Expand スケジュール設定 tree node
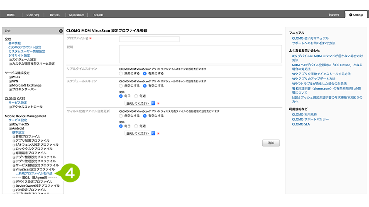 tap(10, 60)
